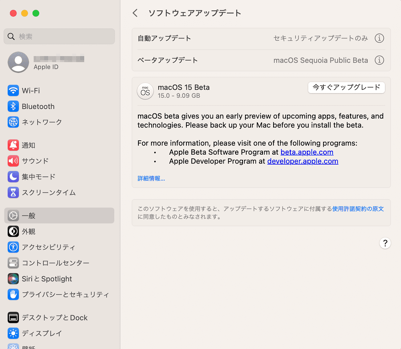Click the 検索 search field
Screen dimensions: 401x349
click(x=59, y=36)
